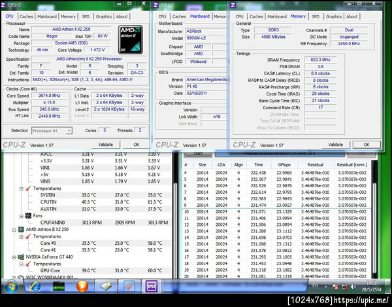392x307 pixels.
Task: Click OK in the leftmost CPU-Z window
Action: tap(137, 145)
